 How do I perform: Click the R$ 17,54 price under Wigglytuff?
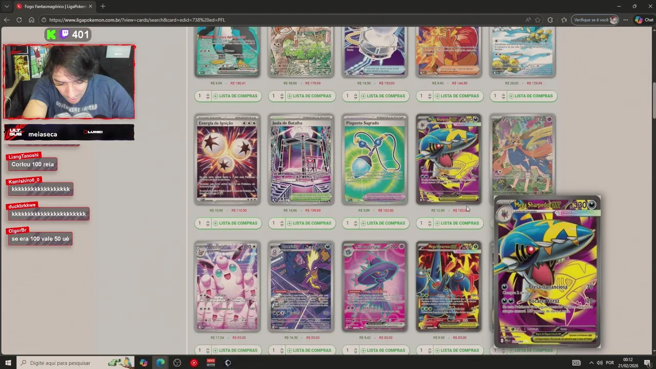coord(217,338)
